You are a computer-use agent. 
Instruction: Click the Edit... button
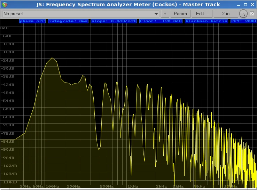pyautogui.click(x=202, y=14)
